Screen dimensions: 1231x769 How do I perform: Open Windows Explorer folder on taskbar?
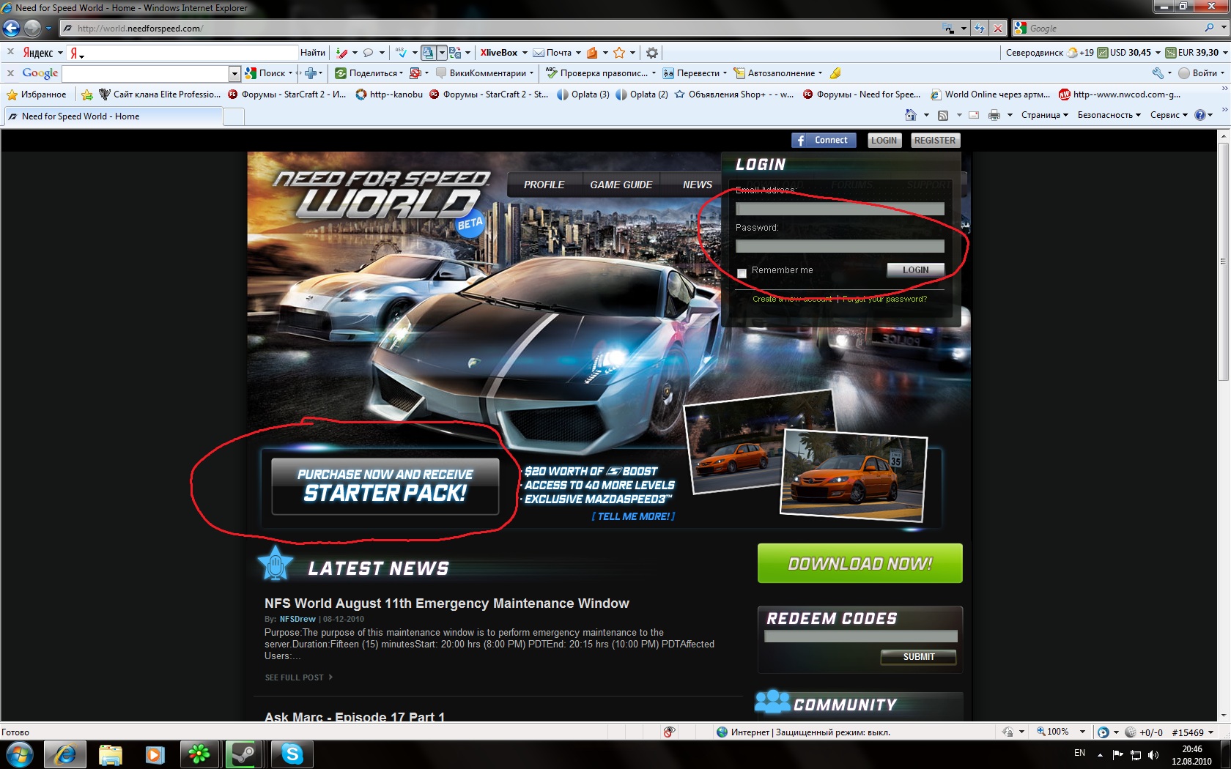click(x=111, y=754)
